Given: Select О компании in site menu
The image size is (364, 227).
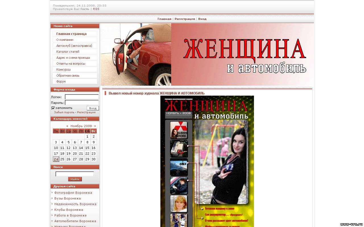Looking at the screenshot, I should pos(65,40).
